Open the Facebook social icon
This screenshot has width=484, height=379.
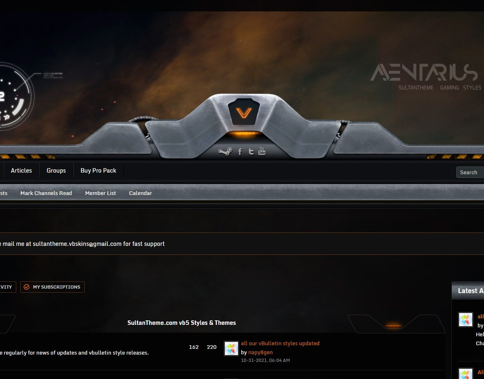pos(240,151)
